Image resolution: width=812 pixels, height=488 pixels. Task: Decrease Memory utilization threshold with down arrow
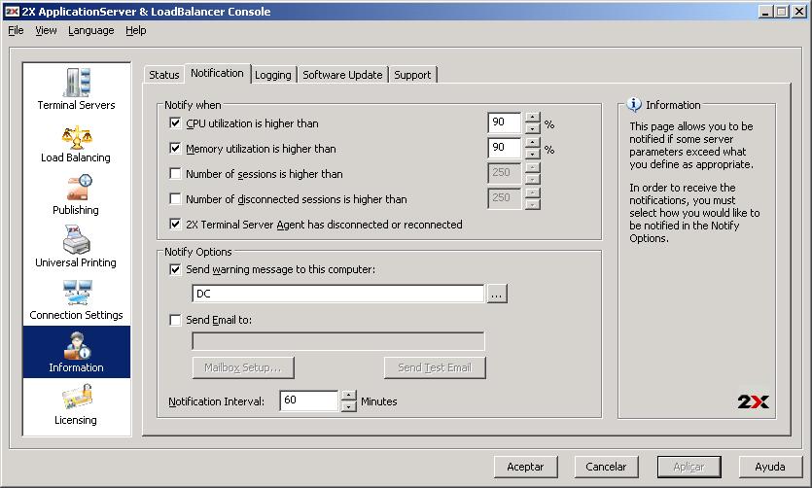click(532, 154)
